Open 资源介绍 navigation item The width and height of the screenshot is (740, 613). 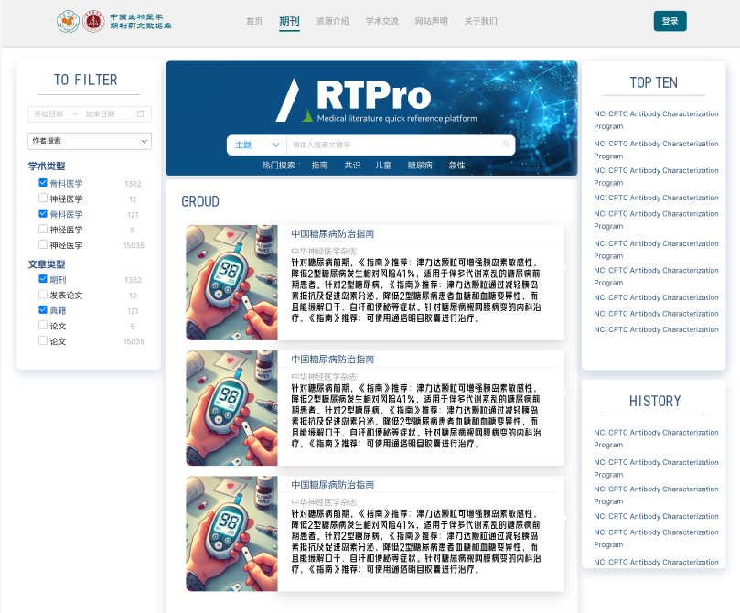tap(332, 21)
